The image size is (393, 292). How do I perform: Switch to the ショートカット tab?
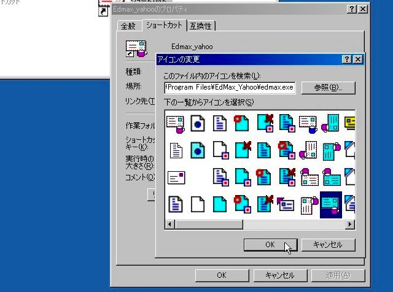164,25
